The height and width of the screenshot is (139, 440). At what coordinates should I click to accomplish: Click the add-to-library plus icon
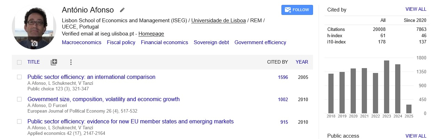[x=54, y=62]
